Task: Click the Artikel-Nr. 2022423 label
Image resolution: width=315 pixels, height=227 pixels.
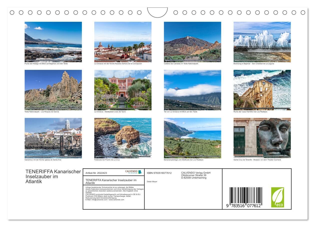Action: click(x=96, y=173)
